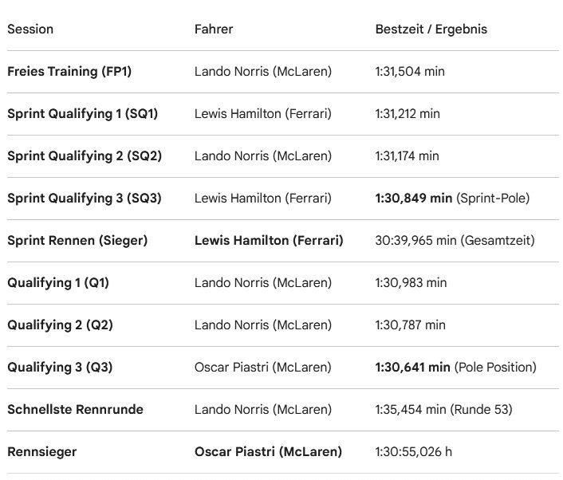Click the Rennsieger row label

click(43, 452)
